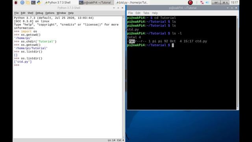Click the Python 3.7.3 version banner line
Screen dimensions: 252x142
54,18
